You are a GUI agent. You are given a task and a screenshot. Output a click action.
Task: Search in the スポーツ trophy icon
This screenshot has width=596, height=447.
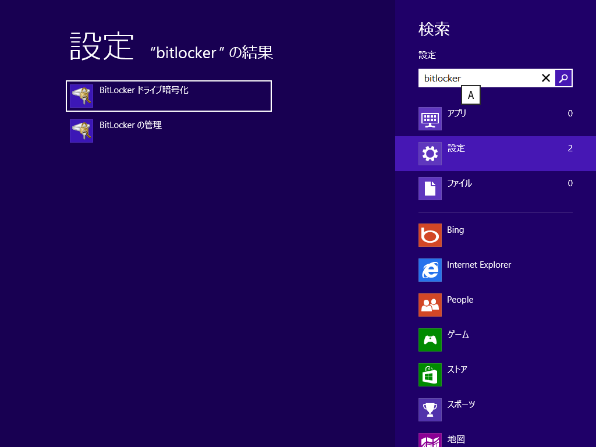coord(430,410)
